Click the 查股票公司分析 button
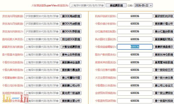174x104 pixels. 71,86
